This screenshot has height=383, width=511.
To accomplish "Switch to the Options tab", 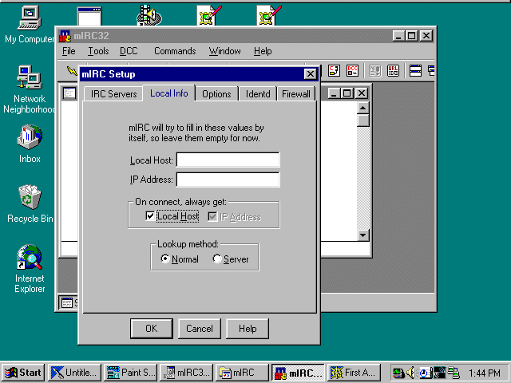I will click(216, 94).
